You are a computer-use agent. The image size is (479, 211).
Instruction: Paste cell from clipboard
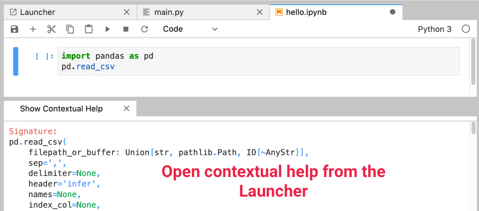89,29
